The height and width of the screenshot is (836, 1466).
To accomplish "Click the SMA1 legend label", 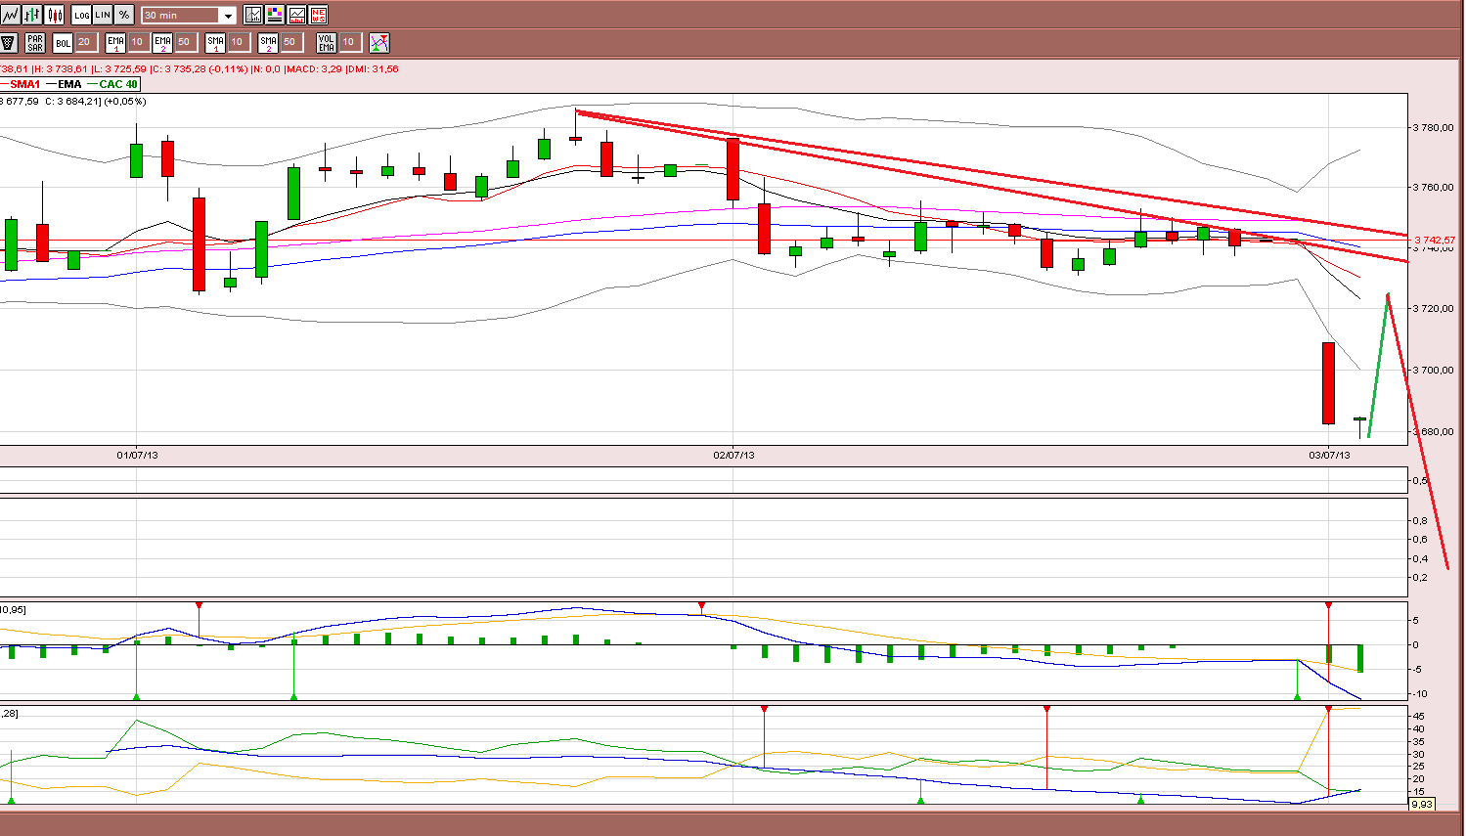I will (x=25, y=84).
